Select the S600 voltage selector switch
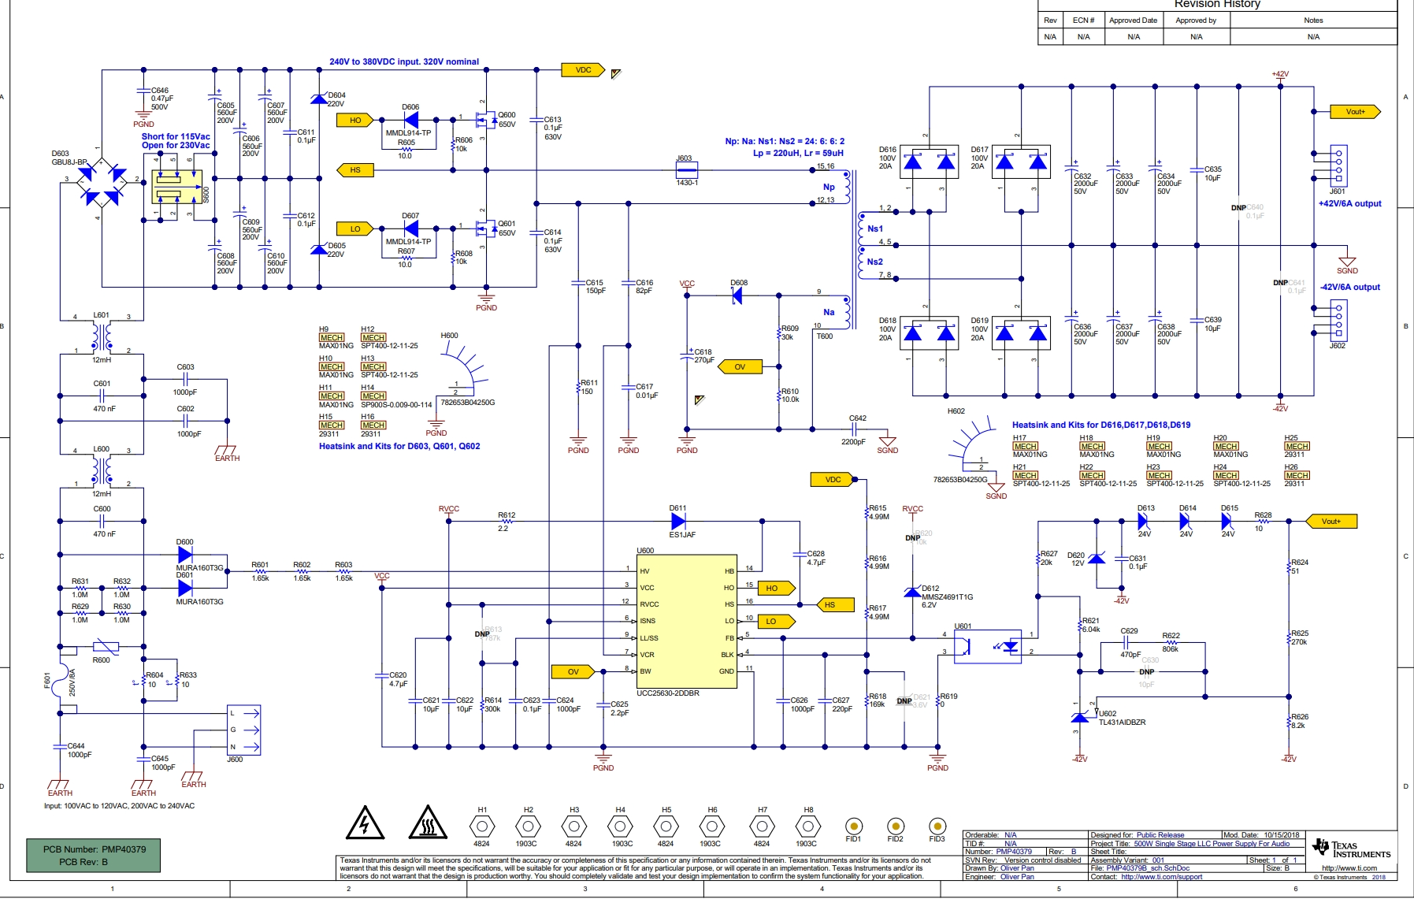Screen dimensions: 1414x899 (x=177, y=187)
